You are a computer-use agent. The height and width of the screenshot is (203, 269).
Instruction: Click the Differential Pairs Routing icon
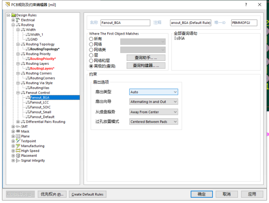pos(23,122)
